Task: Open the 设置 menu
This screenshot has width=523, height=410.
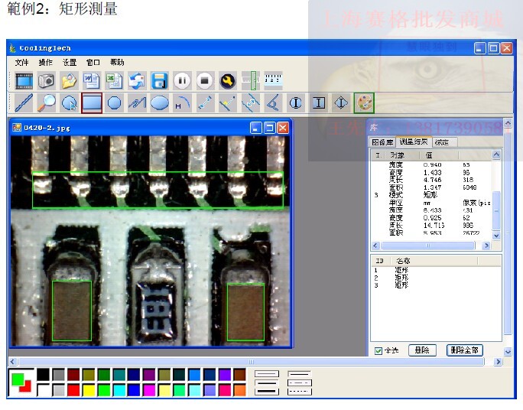Action: coord(70,63)
